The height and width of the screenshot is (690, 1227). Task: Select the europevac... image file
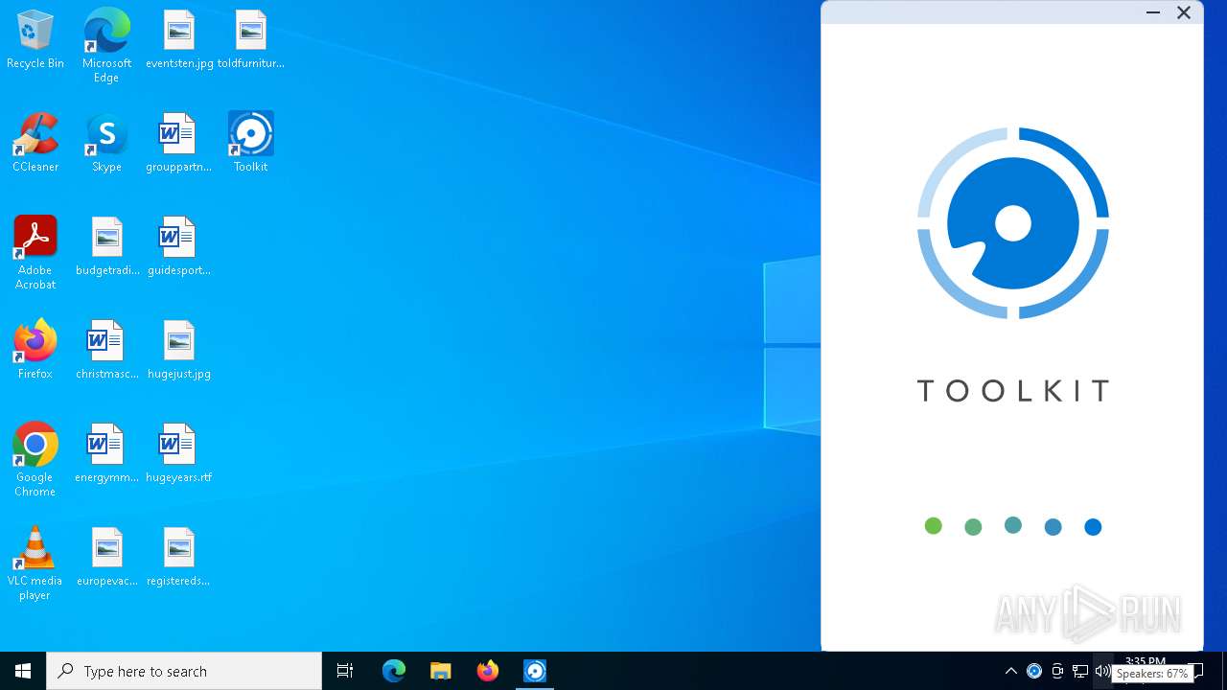click(x=106, y=557)
